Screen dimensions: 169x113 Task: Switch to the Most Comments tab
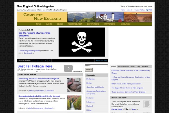[123, 66]
